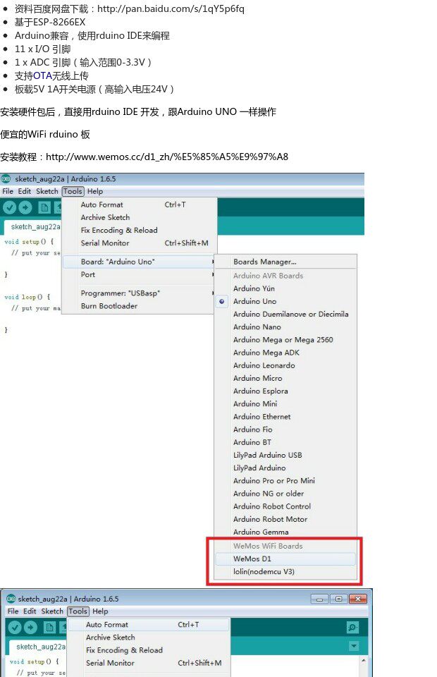Viewport: 437px width, 677px height.
Task: Select Arduino Mega or Mega 2560 board
Action: click(285, 340)
